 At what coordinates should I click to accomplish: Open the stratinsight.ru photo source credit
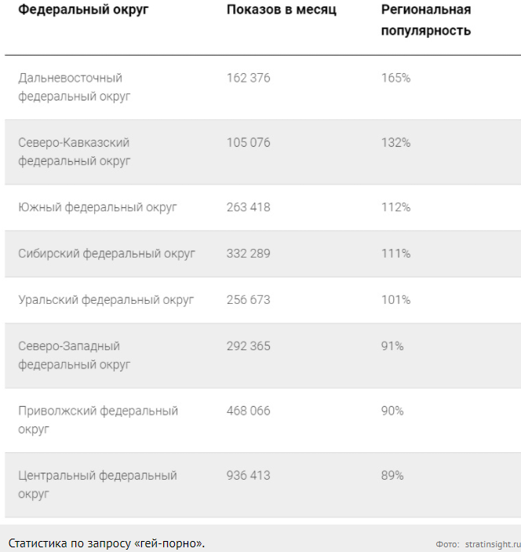[x=492, y=543]
